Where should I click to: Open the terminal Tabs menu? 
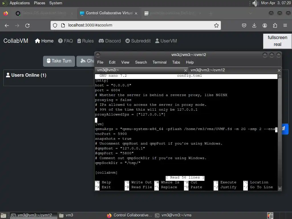(176, 62)
